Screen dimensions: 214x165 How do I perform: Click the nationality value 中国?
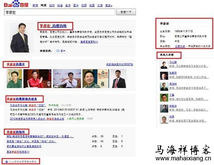tap(177, 41)
